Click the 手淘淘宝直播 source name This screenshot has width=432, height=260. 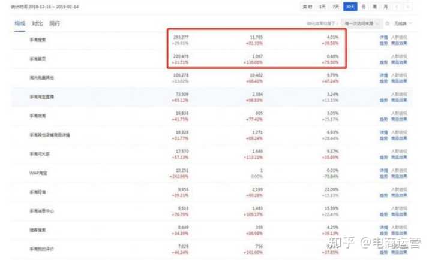coord(42,97)
